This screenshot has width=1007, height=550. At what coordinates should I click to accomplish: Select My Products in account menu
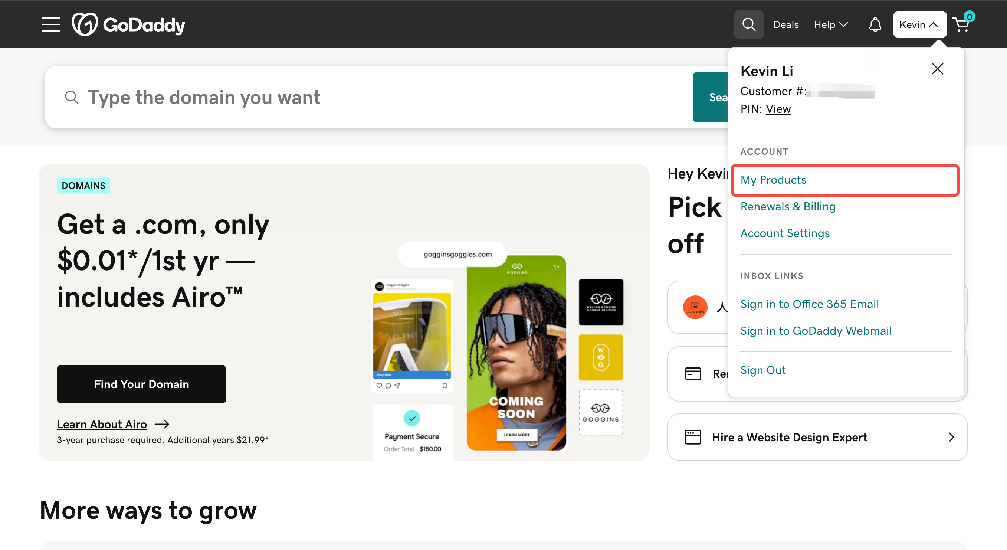click(x=773, y=180)
